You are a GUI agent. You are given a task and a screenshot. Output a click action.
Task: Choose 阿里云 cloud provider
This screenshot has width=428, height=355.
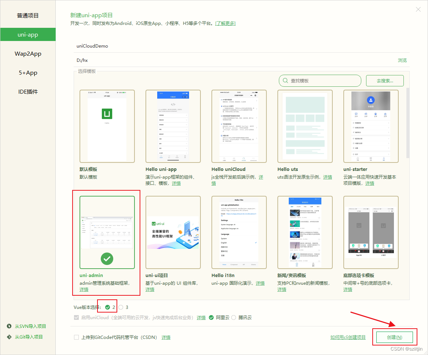(211, 318)
